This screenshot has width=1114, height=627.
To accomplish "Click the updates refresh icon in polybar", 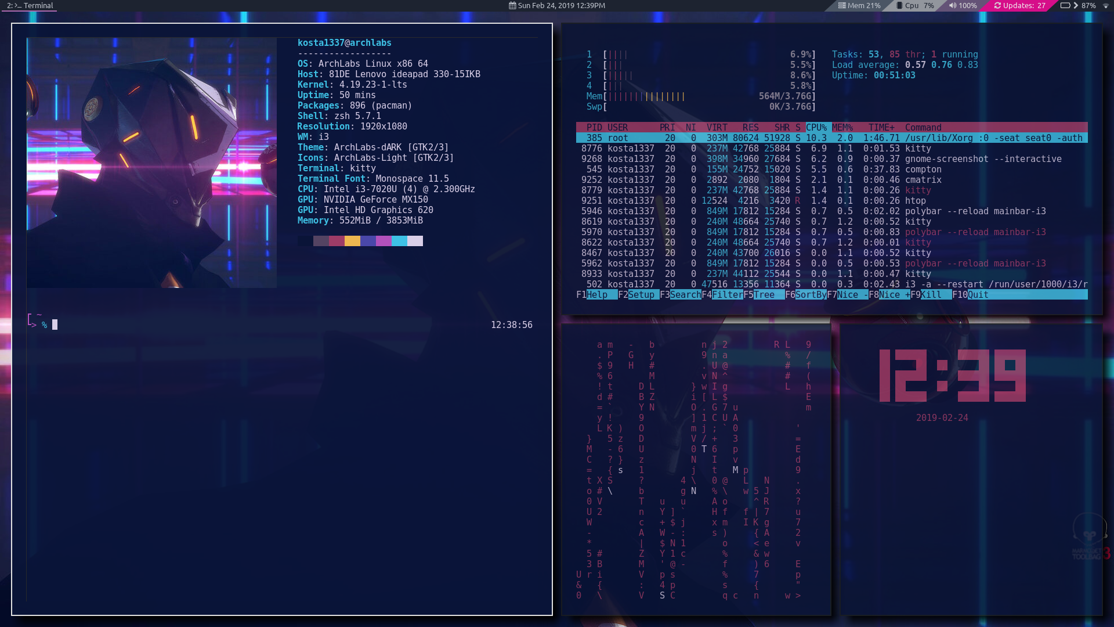I will click(x=998, y=5).
